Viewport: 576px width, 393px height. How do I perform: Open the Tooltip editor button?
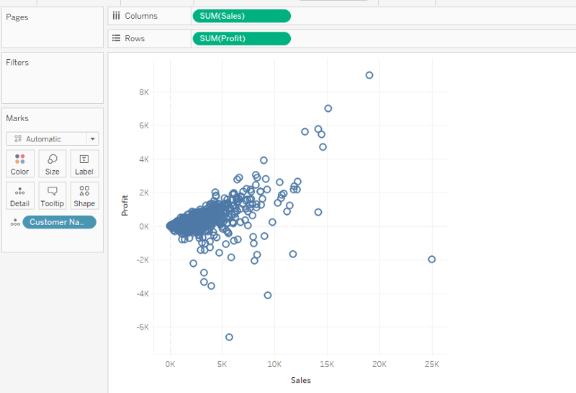pyautogui.click(x=53, y=195)
